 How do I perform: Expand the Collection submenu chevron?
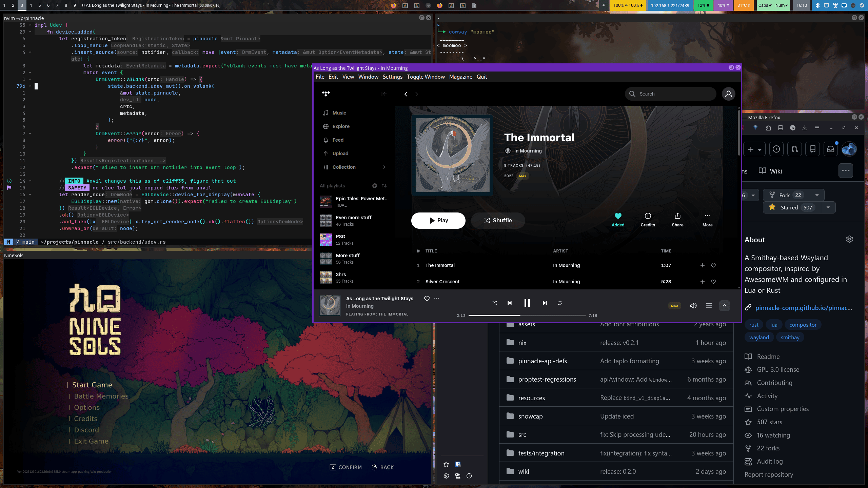[x=384, y=167]
